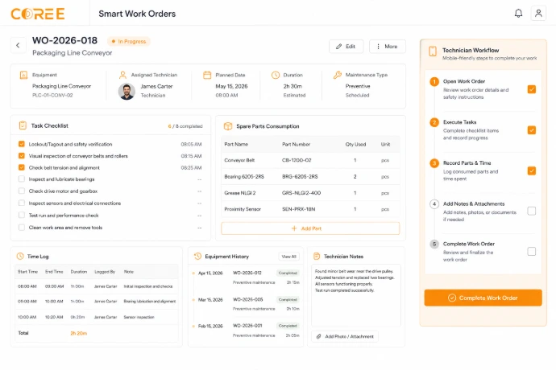This screenshot has width=556, height=370.
Task: Uncheck Check belt tension and alignment
Action: point(22,167)
